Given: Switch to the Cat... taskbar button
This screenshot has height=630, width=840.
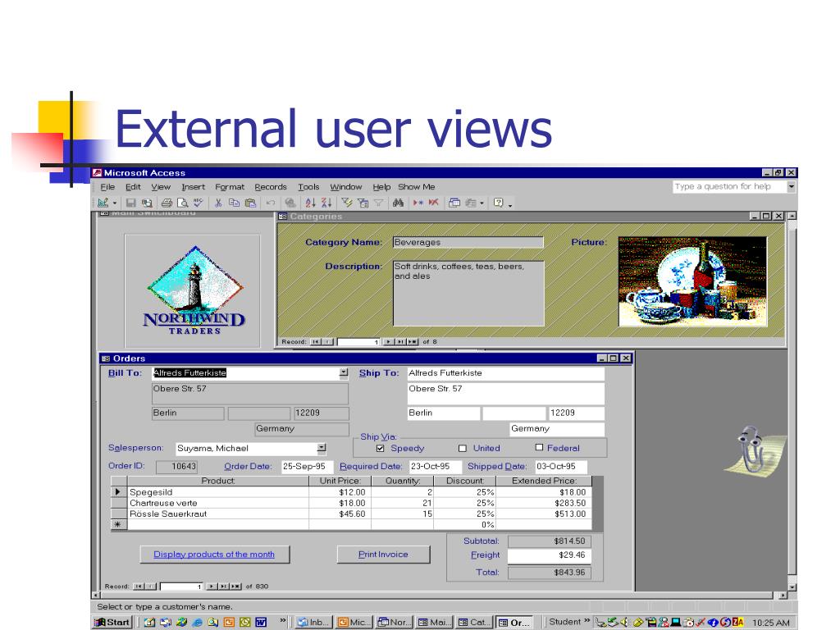Looking at the screenshot, I should [x=474, y=622].
